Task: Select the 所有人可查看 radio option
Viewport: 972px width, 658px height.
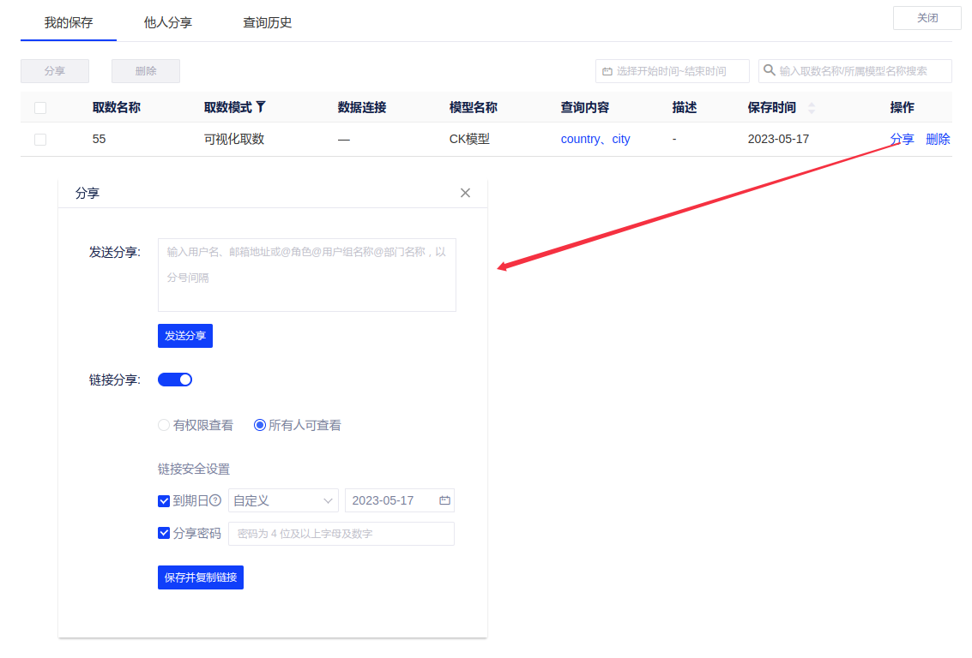Action: coord(260,425)
